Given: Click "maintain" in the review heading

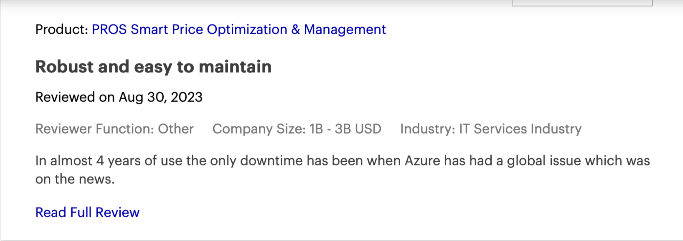Looking at the screenshot, I should pos(235,67).
